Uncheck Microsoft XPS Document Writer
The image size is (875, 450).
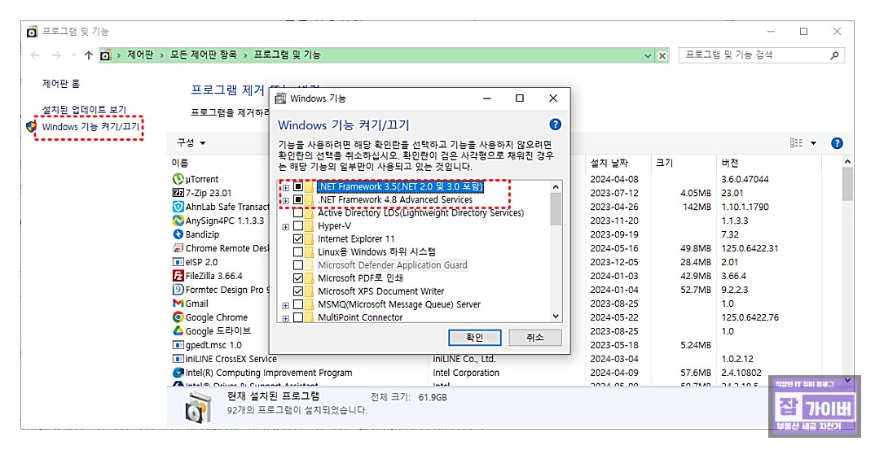(x=298, y=291)
